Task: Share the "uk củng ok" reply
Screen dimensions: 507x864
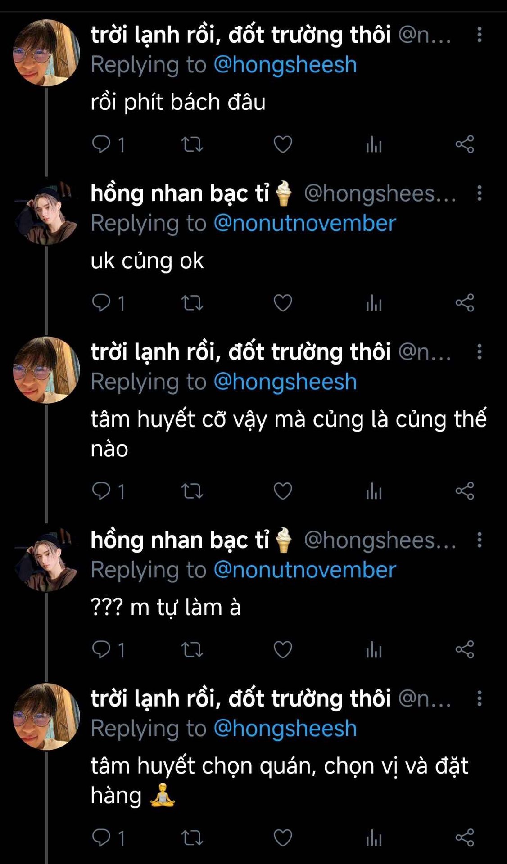Action: (x=465, y=303)
